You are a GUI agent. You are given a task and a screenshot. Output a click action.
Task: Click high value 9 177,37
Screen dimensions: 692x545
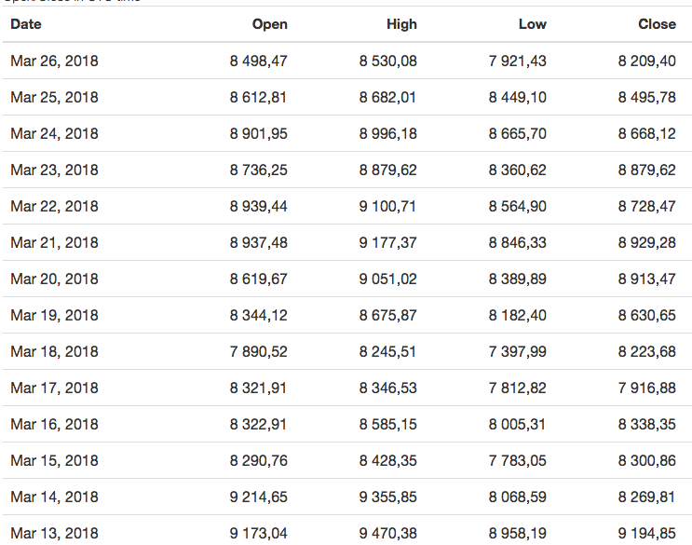click(x=388, y=242)
